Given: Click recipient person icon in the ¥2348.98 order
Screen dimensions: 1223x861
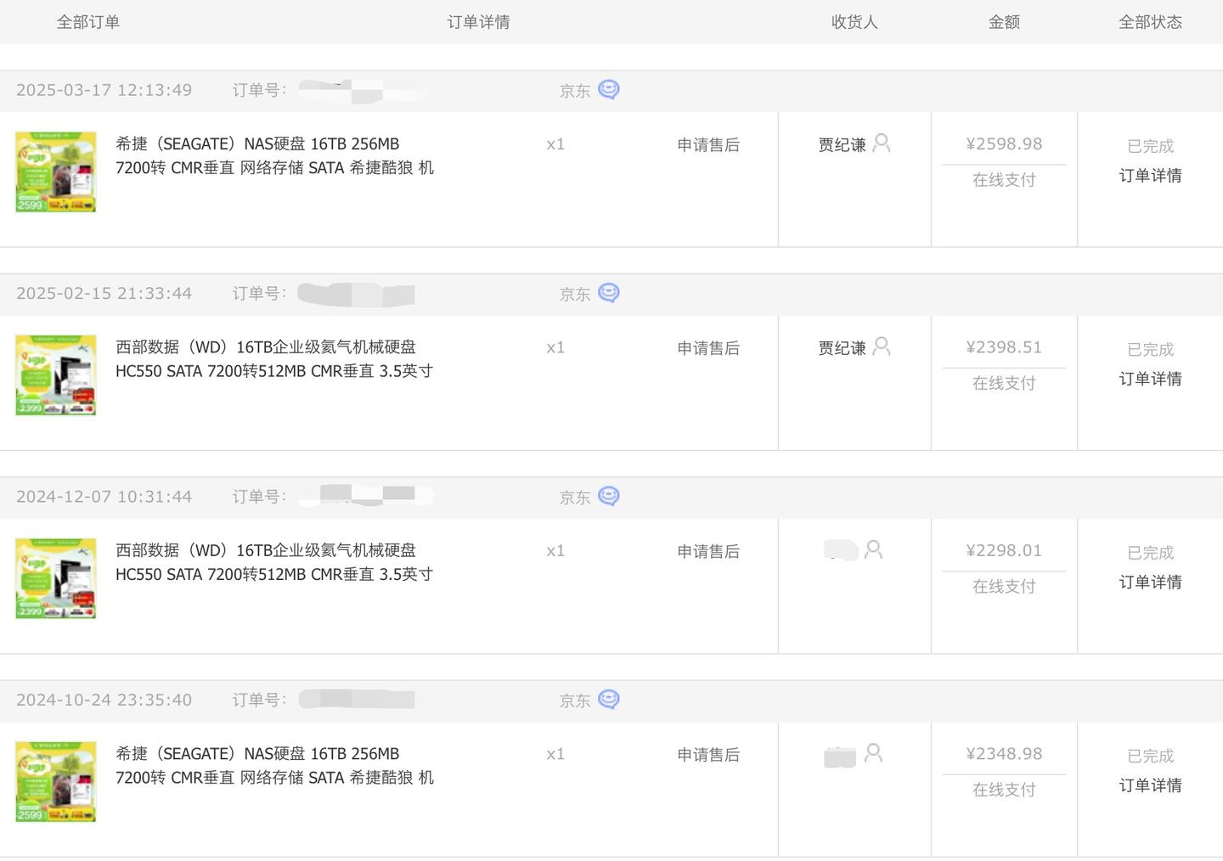Looking at the screenshot, I should click(x=873, y=753).
